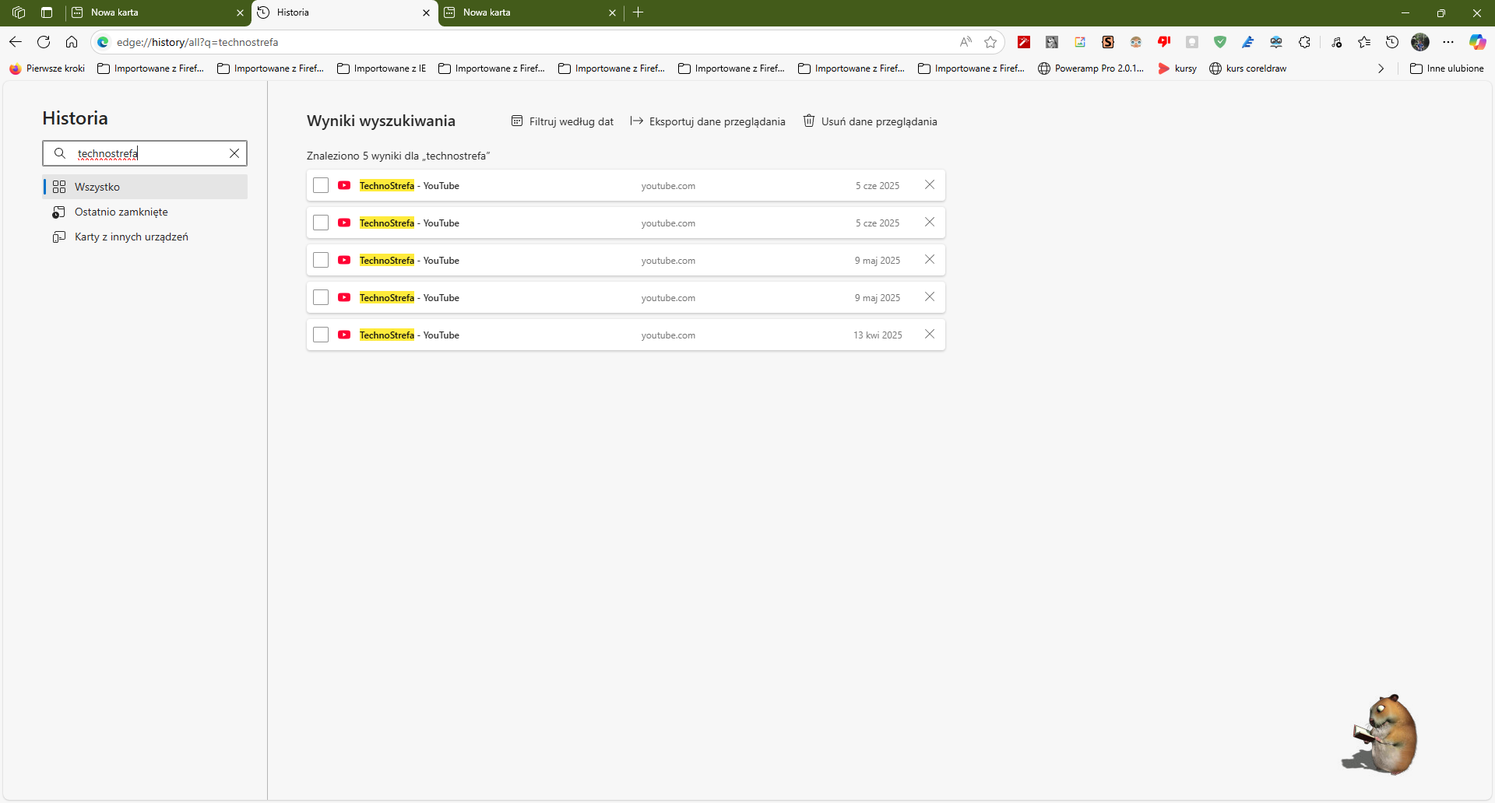Click the address bar URL
Image resolution: width=1495 pixels, height=803 pixels.
click(x=198, y=42)
